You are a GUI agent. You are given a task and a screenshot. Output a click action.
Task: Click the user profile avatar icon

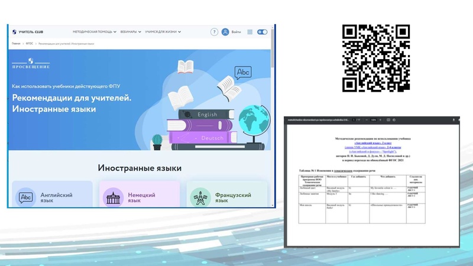click(225, 32)
